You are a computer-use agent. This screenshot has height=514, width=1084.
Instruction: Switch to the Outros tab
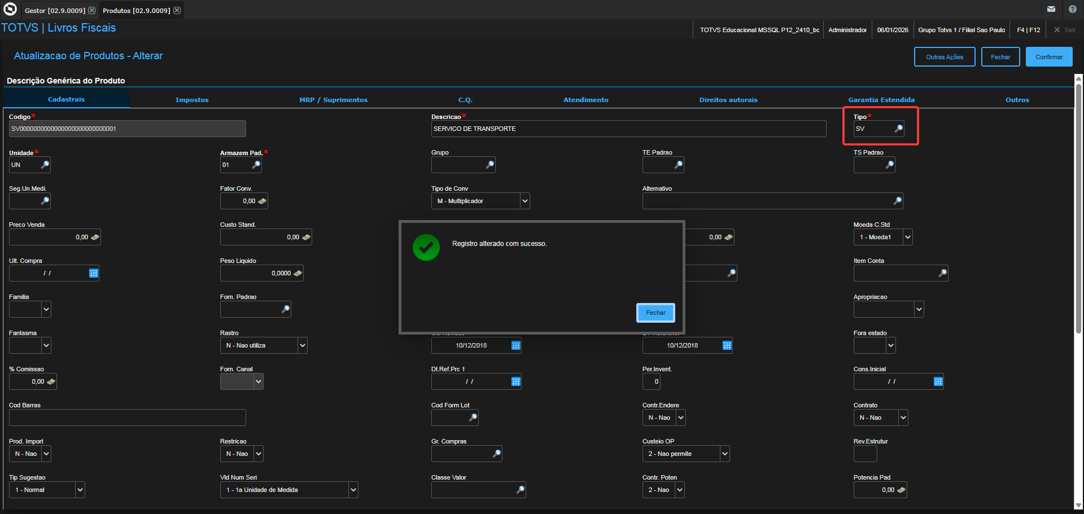[x=1017, y=100]
